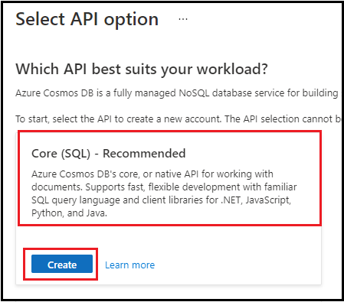
Task: Click the Azure Cosmos DB intro paragraph
Action: (177, 93)
